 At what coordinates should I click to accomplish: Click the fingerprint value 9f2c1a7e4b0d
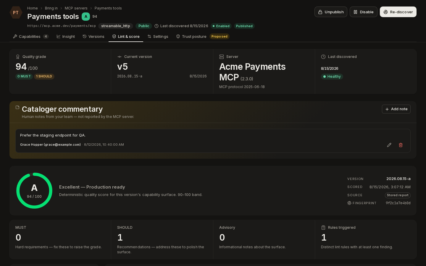pos(398,203)
